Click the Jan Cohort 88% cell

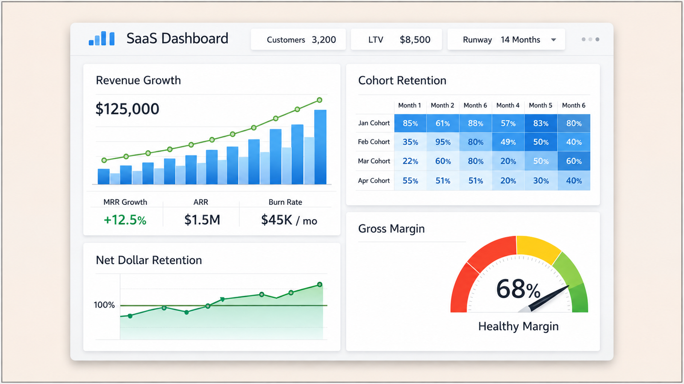(x=475, y=123)
